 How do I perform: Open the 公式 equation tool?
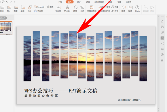tap(82, 9)
